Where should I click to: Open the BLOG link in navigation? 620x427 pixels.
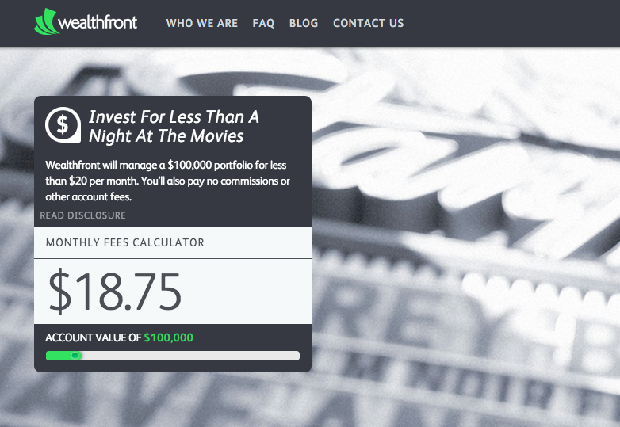pyautogui.click(x=304, y=23)
